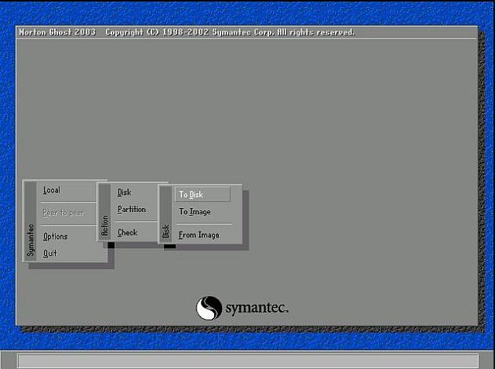Viewport: 495px width, 369px height.
Task: Click the highlighted To Disk option
Action: (202, 194)
